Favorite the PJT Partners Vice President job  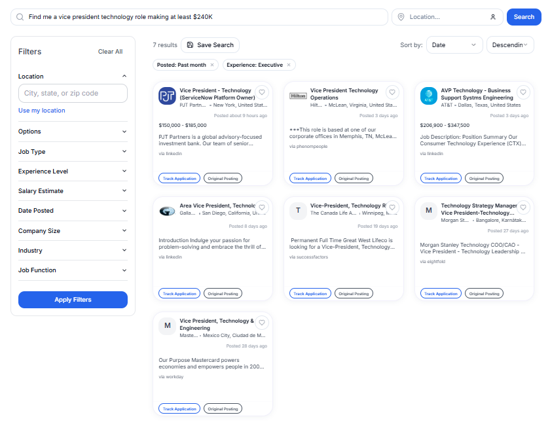(x=261, y=92)
